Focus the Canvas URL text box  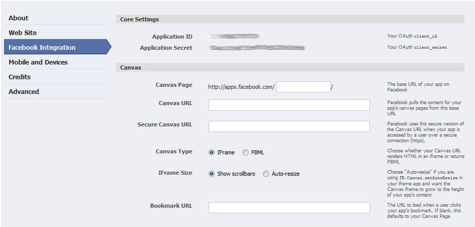coord(289,105)
